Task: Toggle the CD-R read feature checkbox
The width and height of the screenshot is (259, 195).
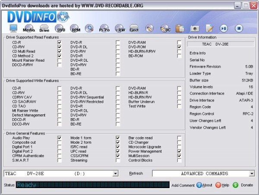Action: (x=60, y=42)
